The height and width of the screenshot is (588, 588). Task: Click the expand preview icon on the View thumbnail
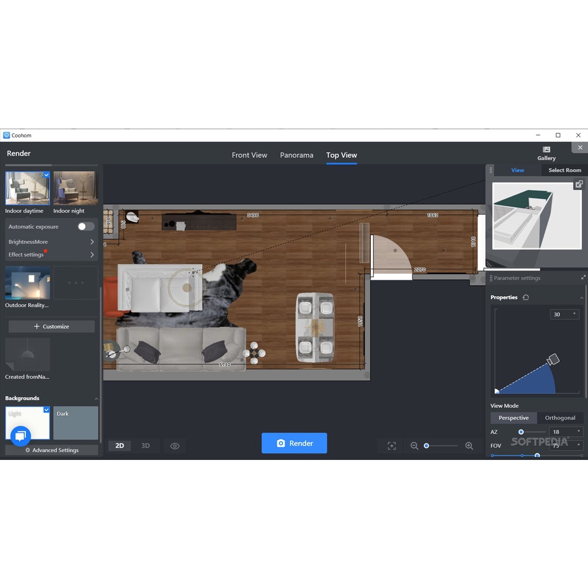pyautogui.click(x=579, y=184)
